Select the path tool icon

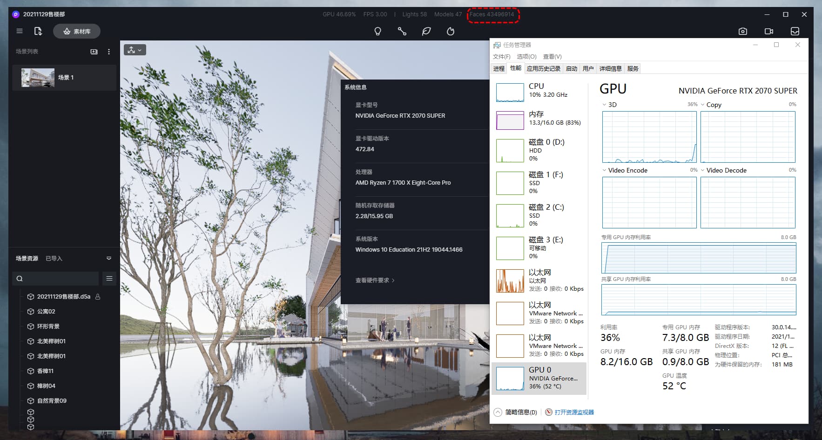(402, 31)
